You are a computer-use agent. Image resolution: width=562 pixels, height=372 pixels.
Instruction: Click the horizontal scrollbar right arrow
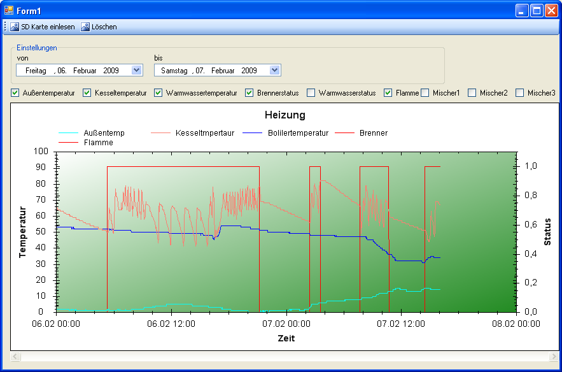pos(554,356)
